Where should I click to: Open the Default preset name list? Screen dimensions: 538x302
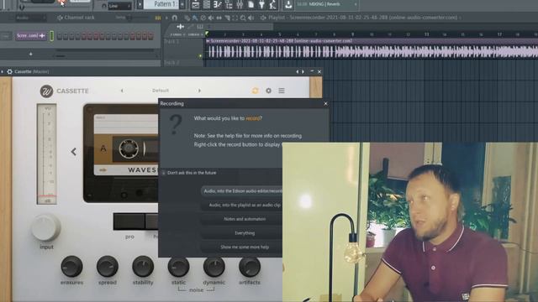point(161,91)
